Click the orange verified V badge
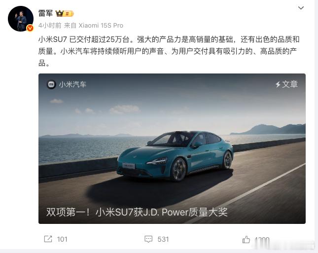The height and width of the screenshot is (253, 318). point(30,28)
